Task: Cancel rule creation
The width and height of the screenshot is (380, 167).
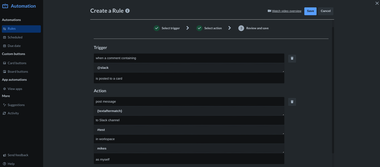Action: [x=326, y=11]
